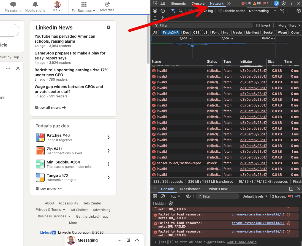Viewport: 302px width, 246px height.
Task: Click Show more under Today's puzzles
Action: (49, 188)
